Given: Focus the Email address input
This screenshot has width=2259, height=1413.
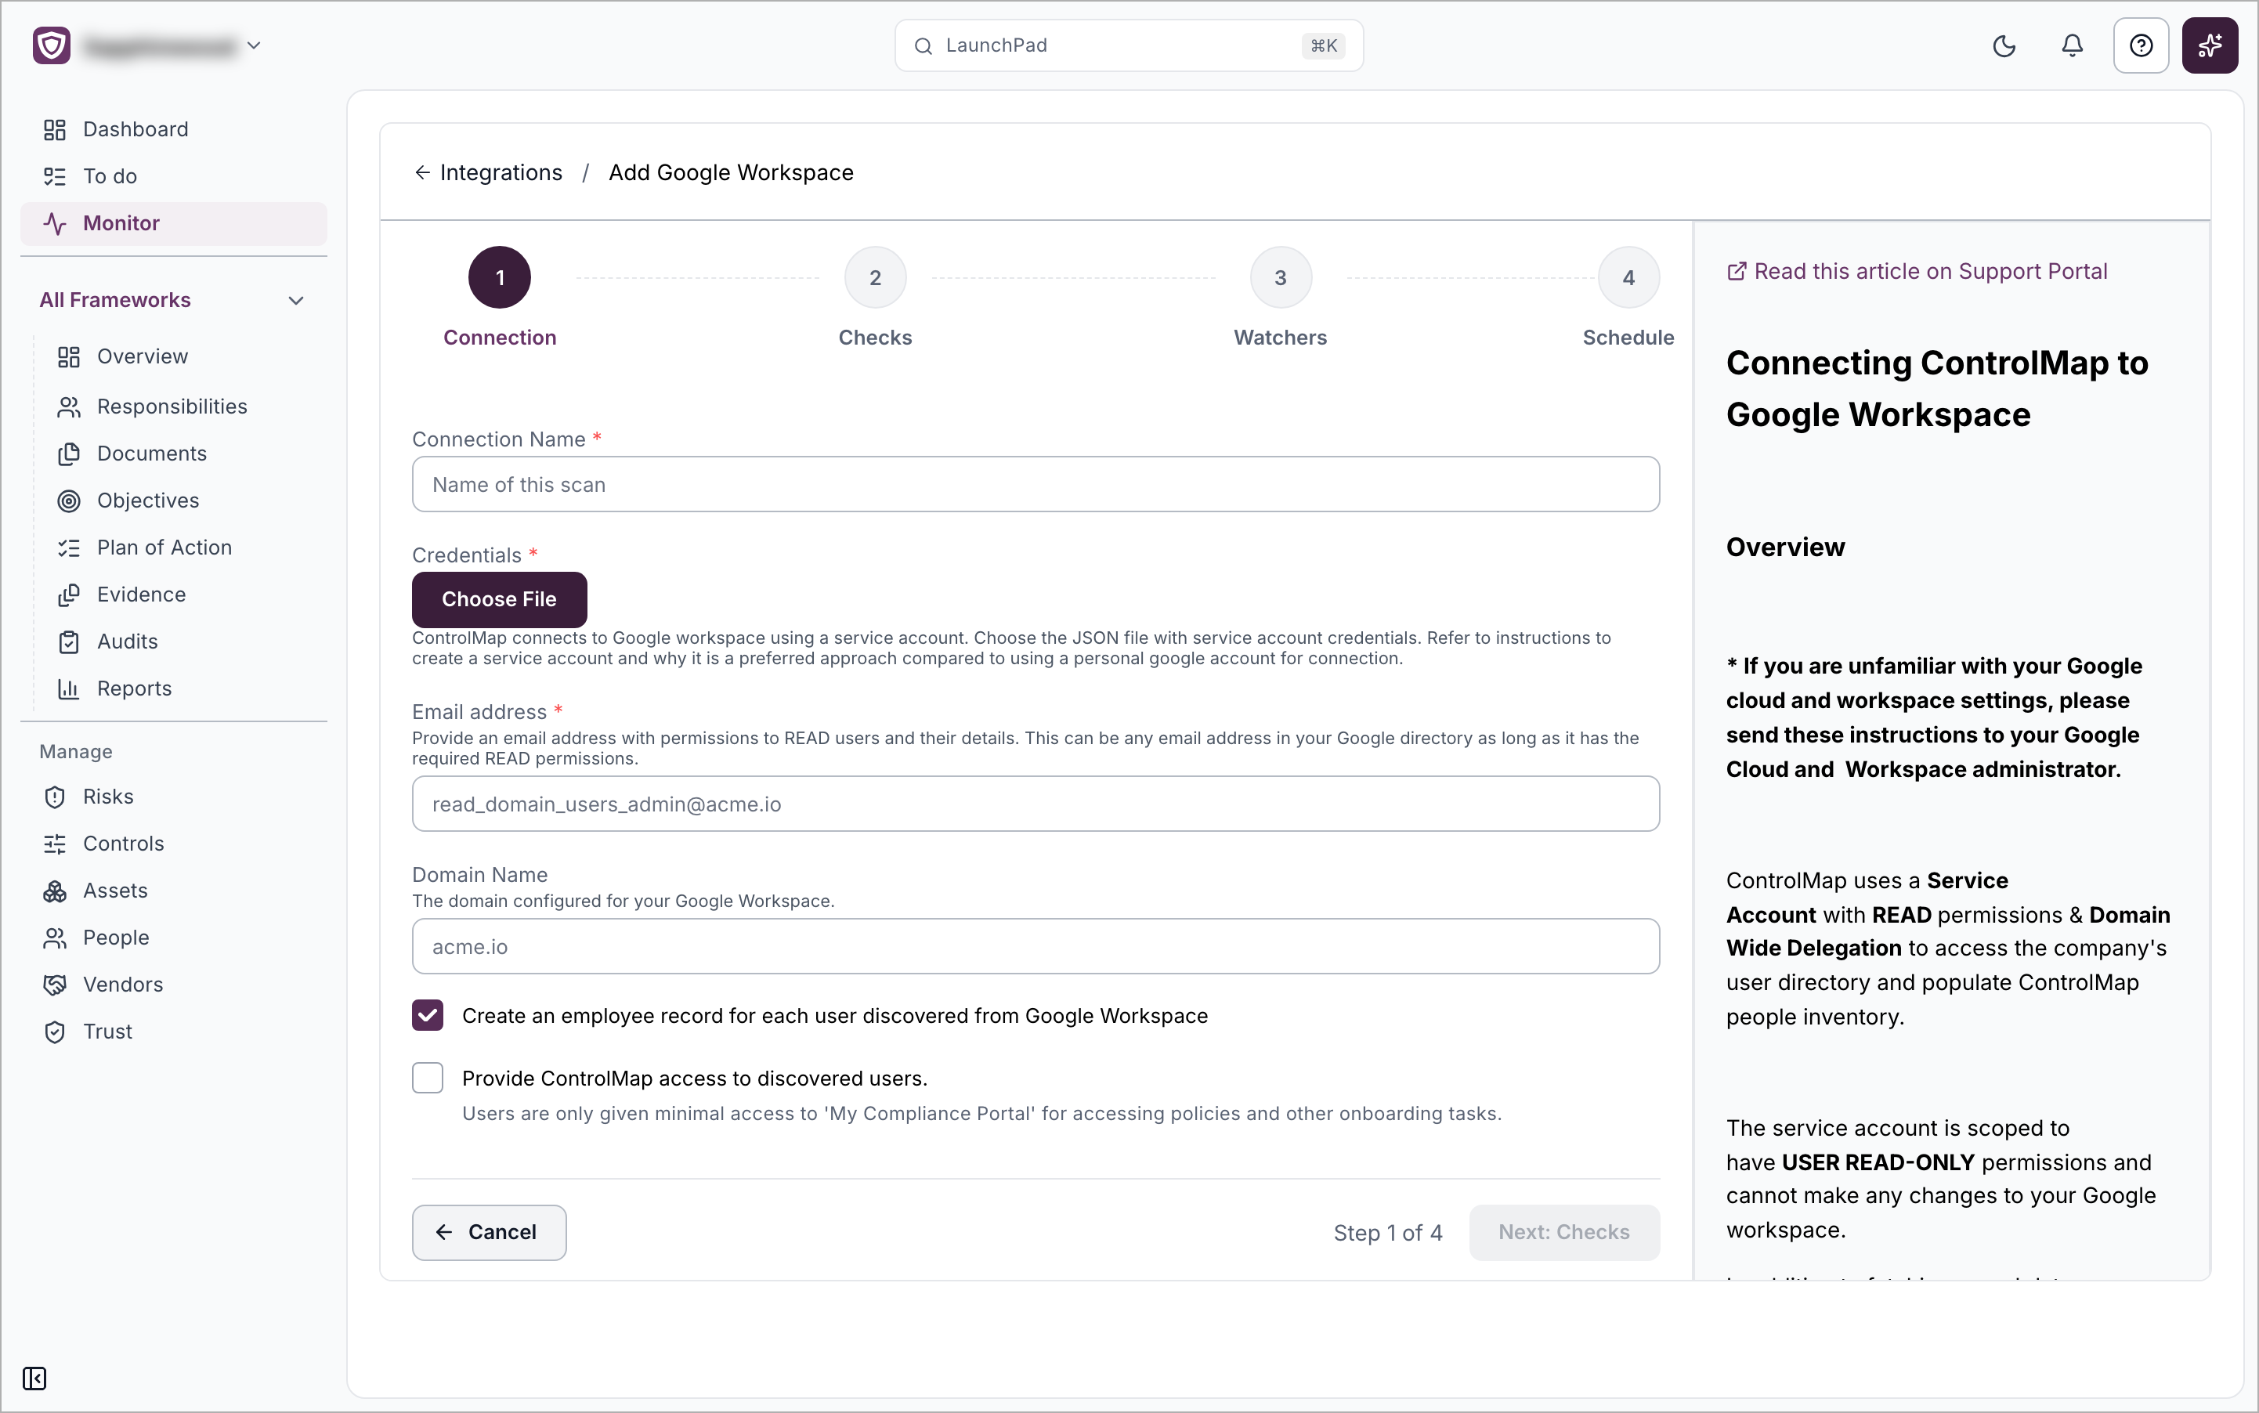Looking at the screenshot, I should click(1036, 804).
